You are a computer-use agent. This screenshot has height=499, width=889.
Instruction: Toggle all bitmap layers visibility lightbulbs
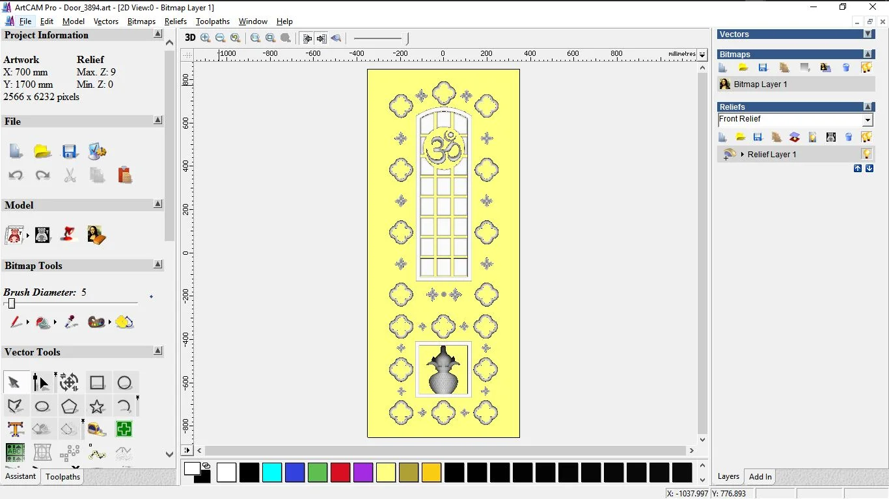coord(866,68)
